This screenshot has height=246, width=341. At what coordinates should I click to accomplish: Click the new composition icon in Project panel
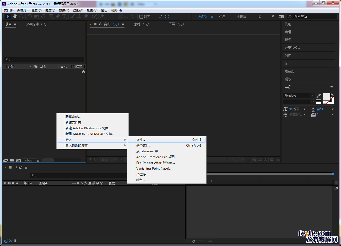pos(18,160)
